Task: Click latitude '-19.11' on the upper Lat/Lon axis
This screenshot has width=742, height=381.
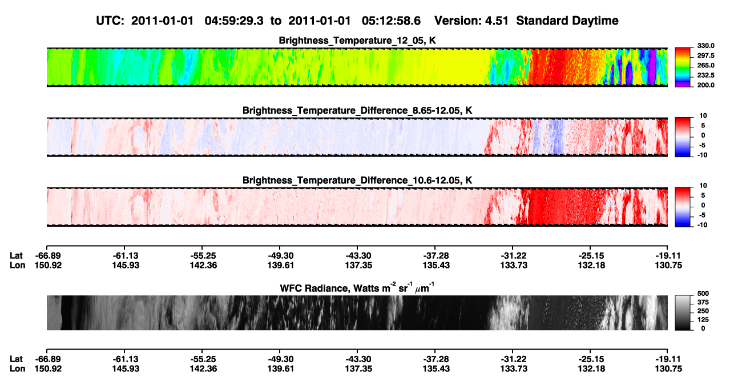Action: (x=667, y=255)
